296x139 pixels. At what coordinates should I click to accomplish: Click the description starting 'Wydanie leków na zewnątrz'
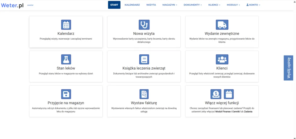click(222, 40)
